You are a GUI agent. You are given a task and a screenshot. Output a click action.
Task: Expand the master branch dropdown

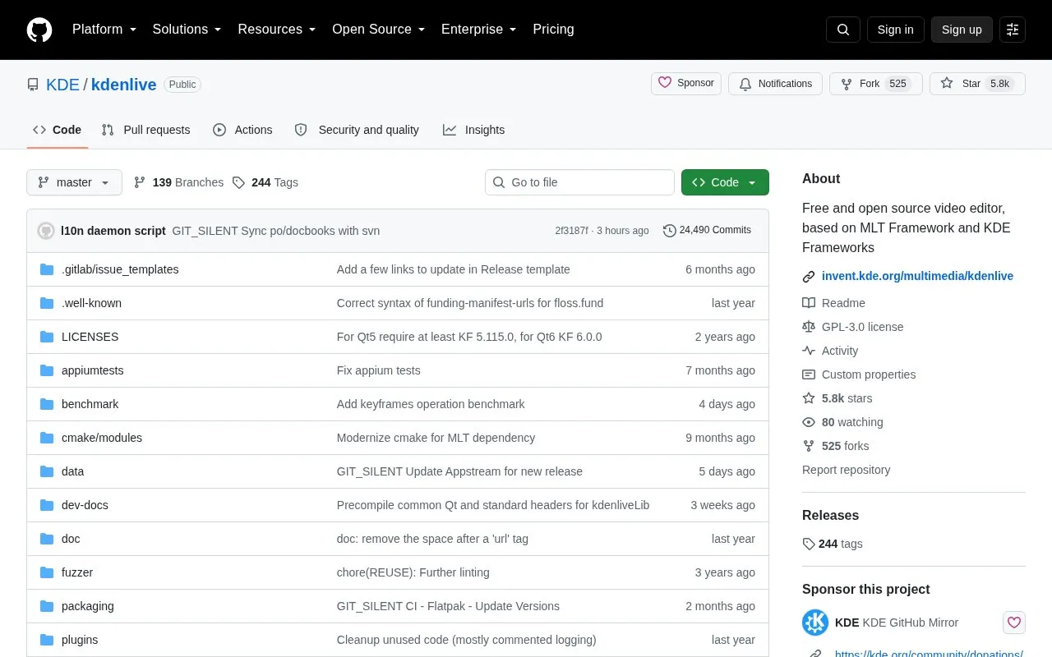(x=74, y=182)
